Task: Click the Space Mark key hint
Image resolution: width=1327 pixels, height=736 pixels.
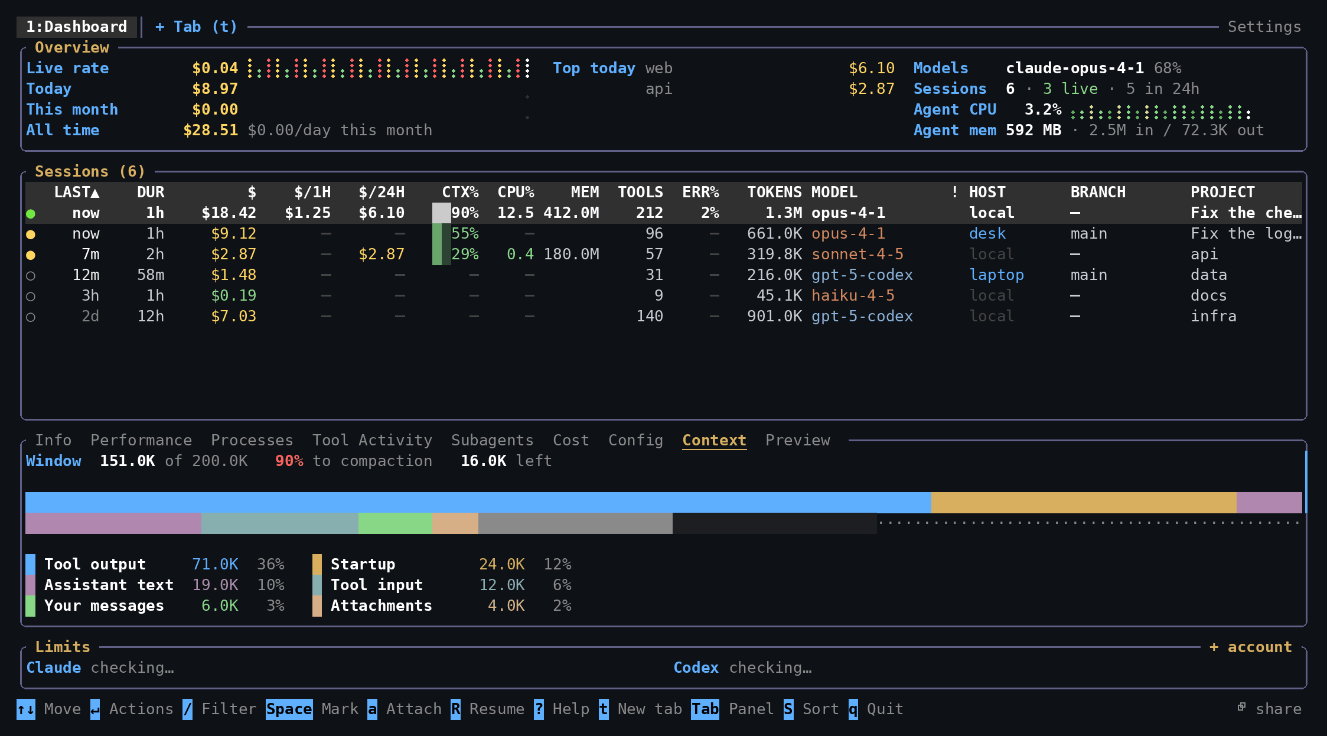Action: (x=289, y=709)
